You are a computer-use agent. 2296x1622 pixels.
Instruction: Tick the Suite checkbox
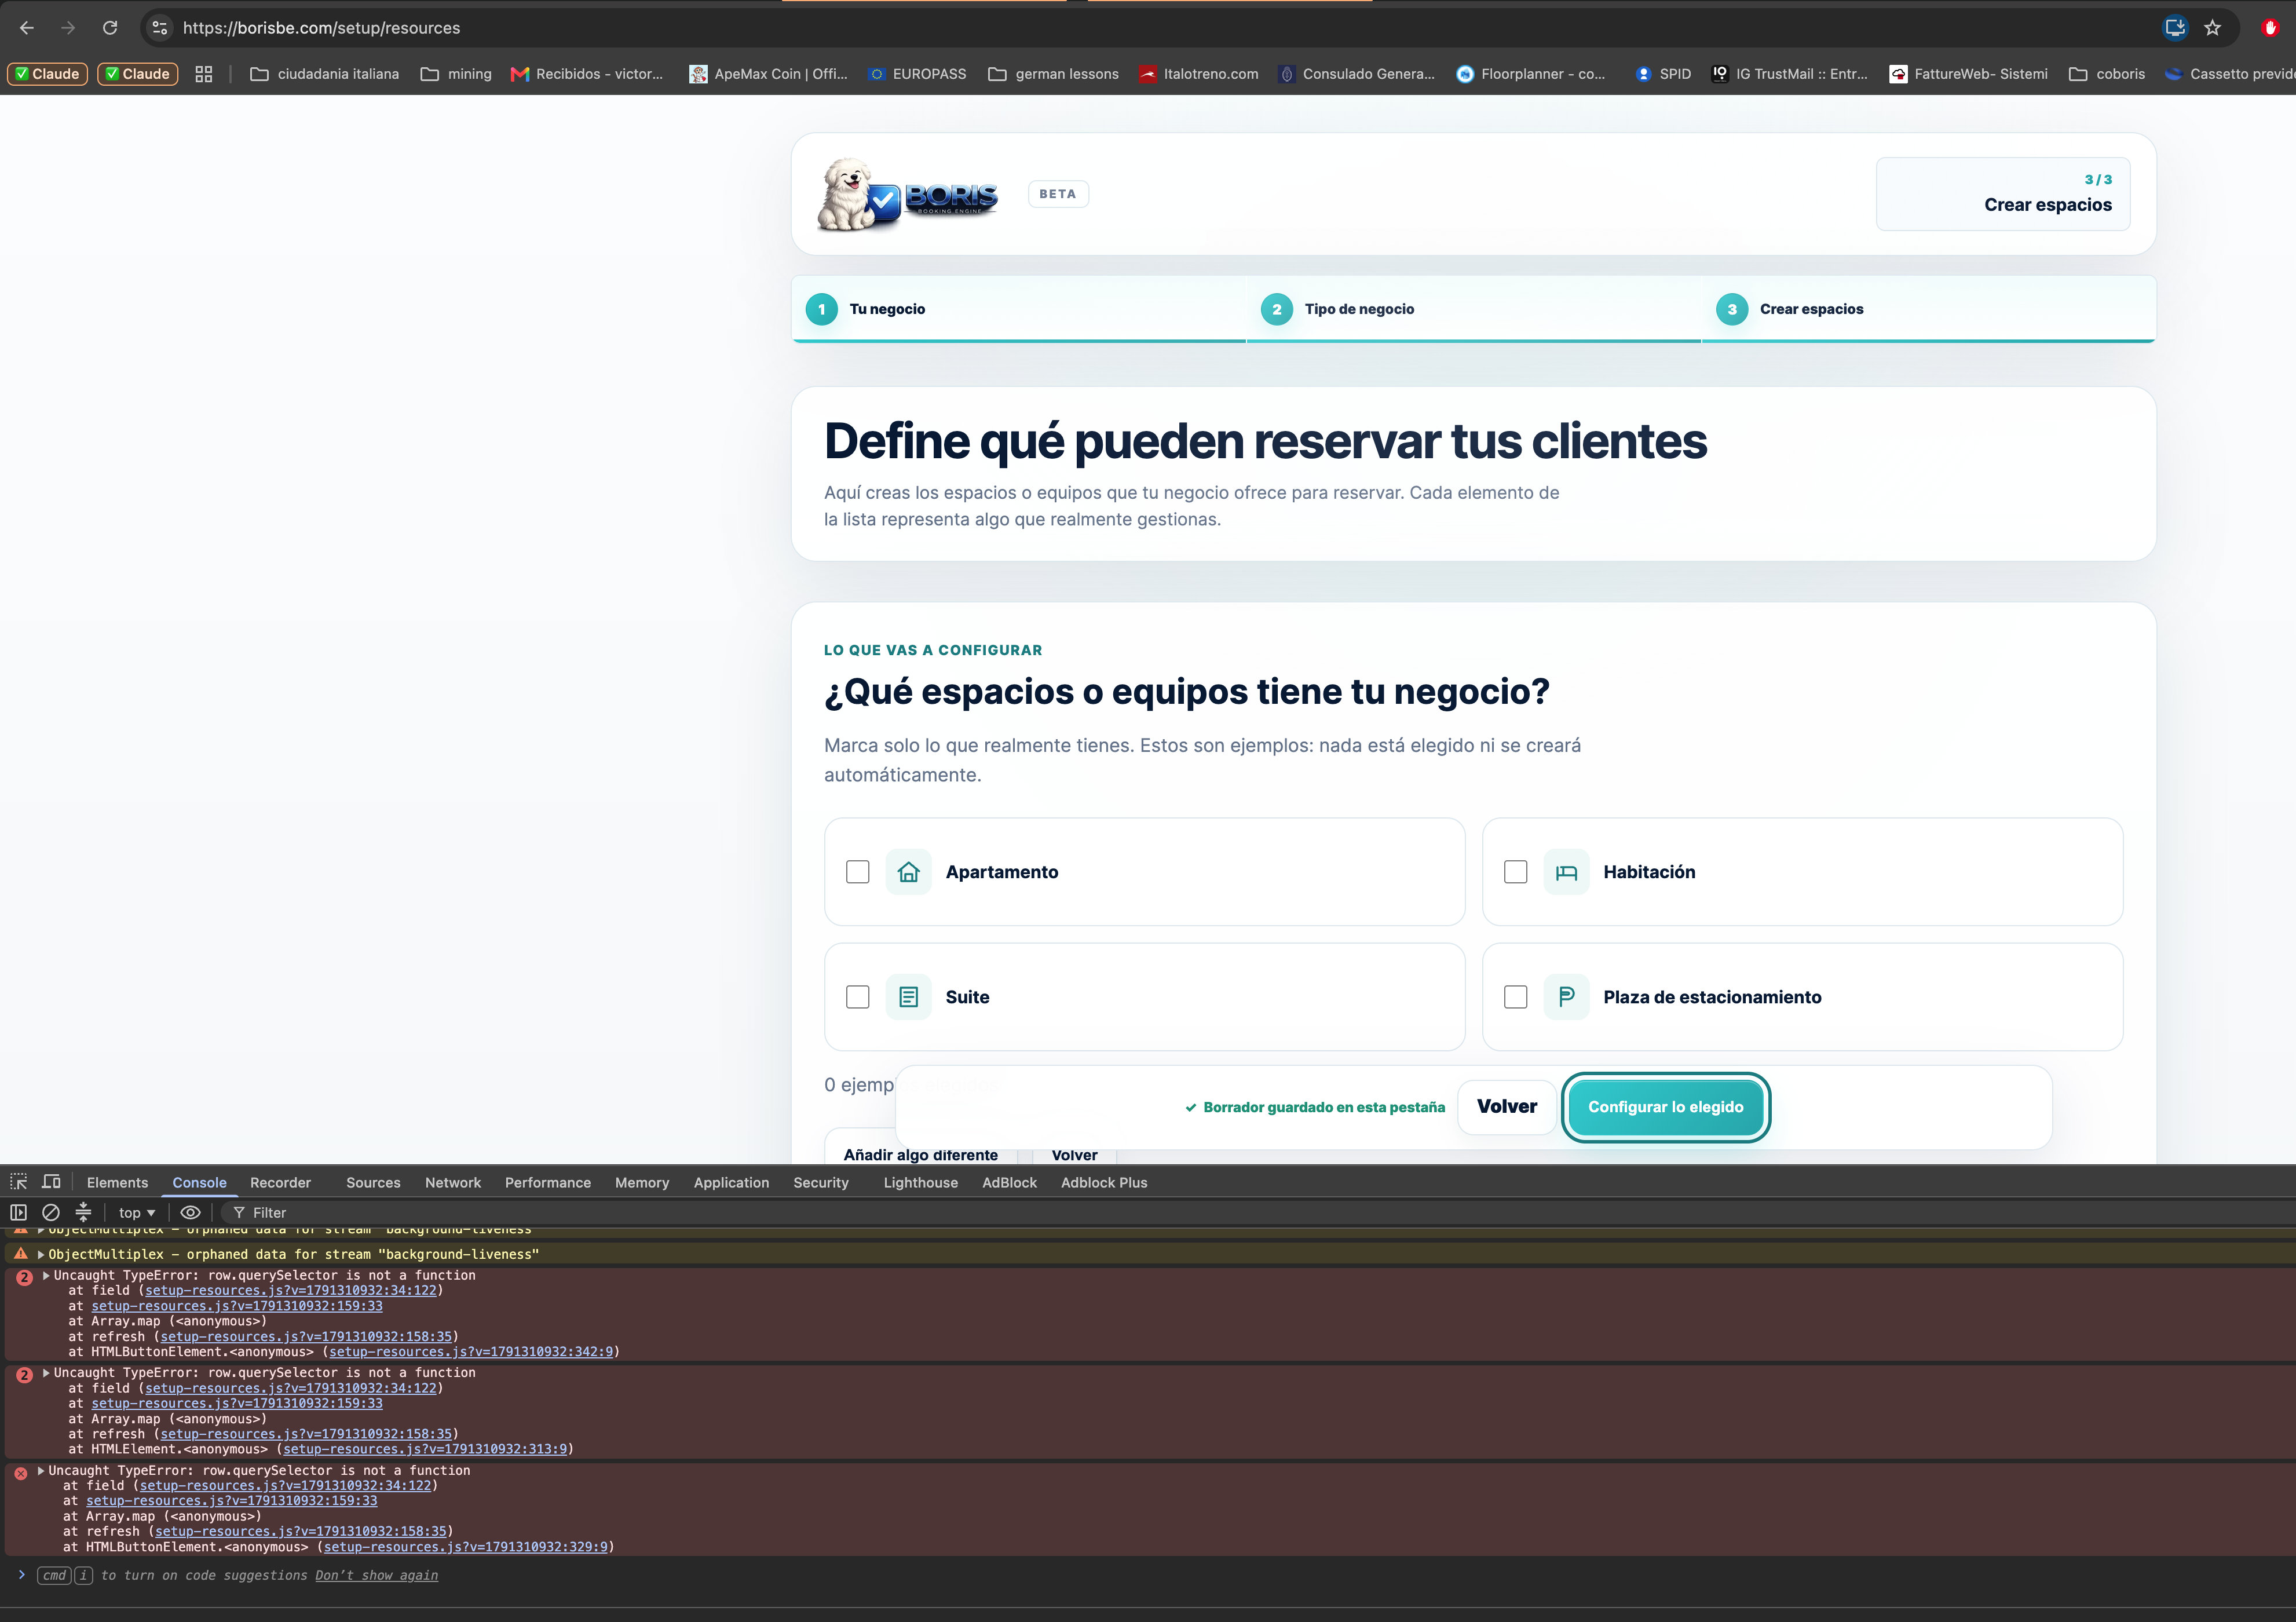tap(858, 997)
